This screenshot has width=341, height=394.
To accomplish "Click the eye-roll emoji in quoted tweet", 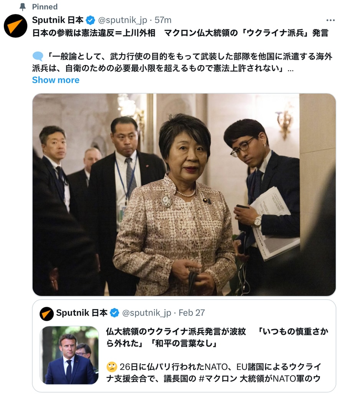I will (x=112, y=367).
